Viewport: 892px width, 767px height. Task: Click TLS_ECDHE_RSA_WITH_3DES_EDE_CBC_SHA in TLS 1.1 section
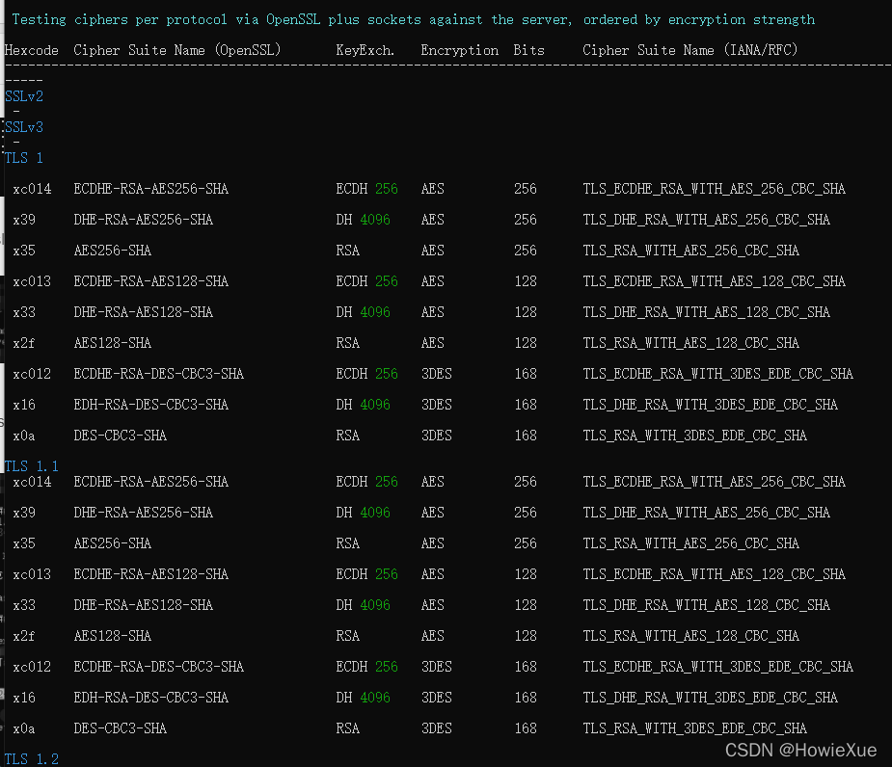point(717,667)
